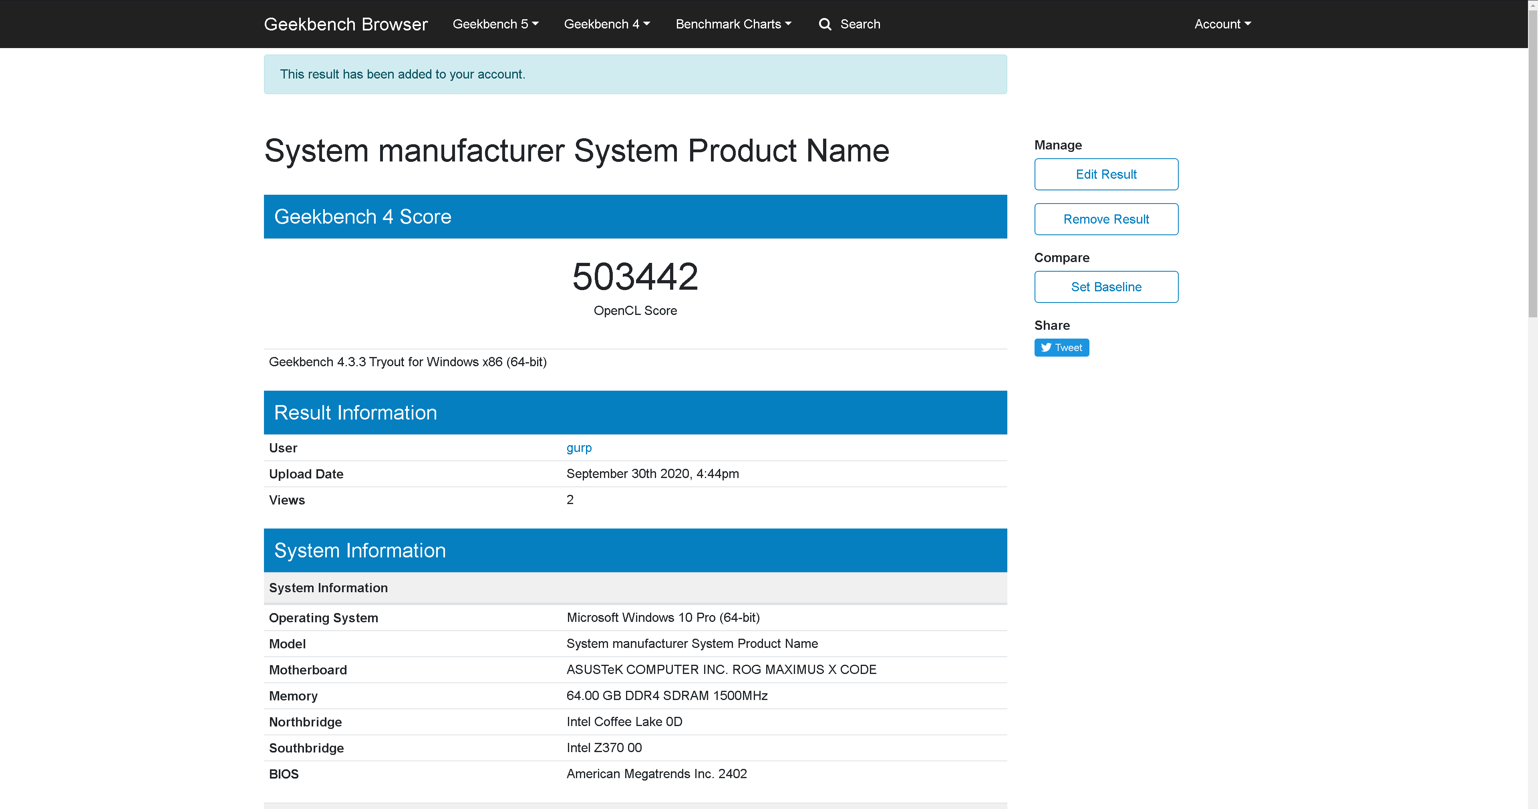This screenshot has height=809, width=1538.
Task: Click '64.00 GB DDR4 SDRAM 1500MHz' value
Action: (x=667, y=696)
